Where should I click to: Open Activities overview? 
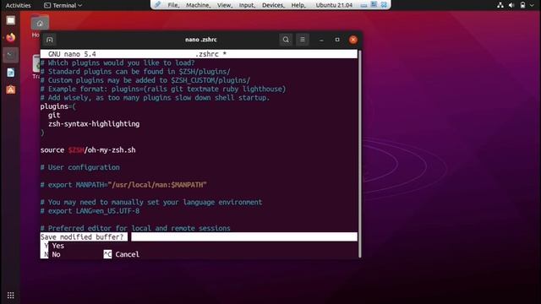(18, 5)
